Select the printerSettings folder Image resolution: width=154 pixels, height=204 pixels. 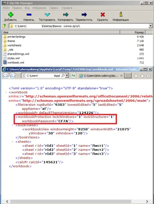[x=16, y=37]
